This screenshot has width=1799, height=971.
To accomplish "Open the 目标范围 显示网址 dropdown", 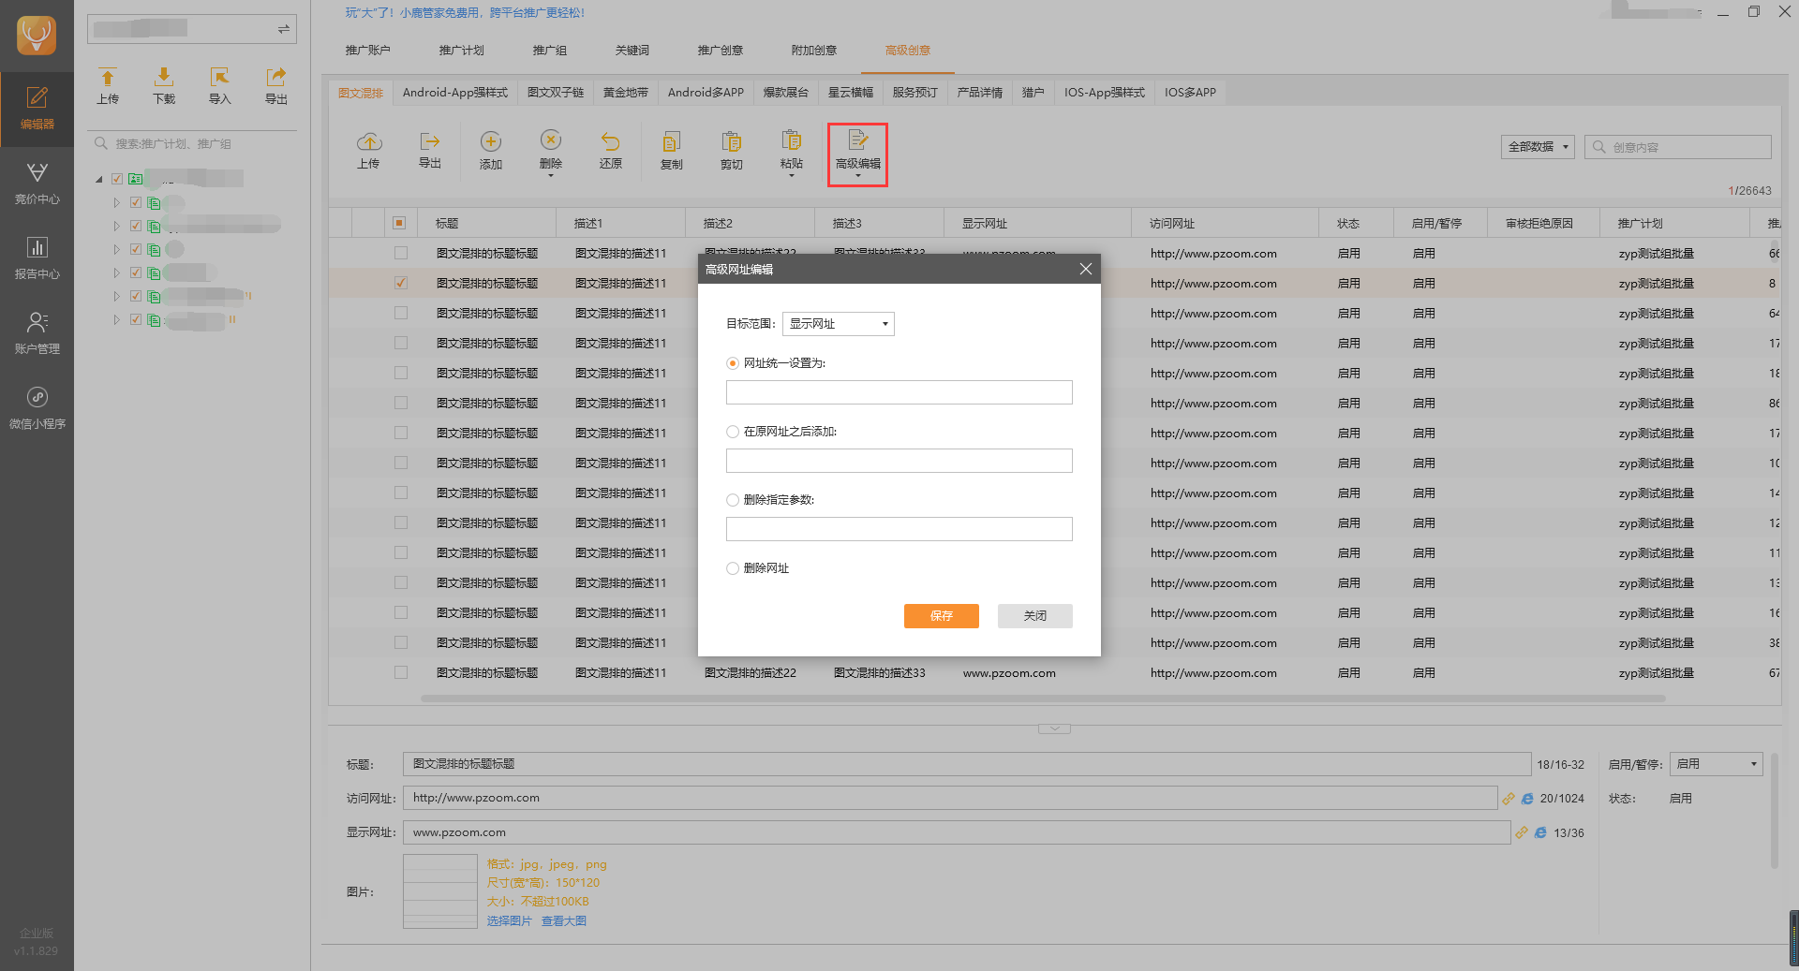I will [839, 324].
